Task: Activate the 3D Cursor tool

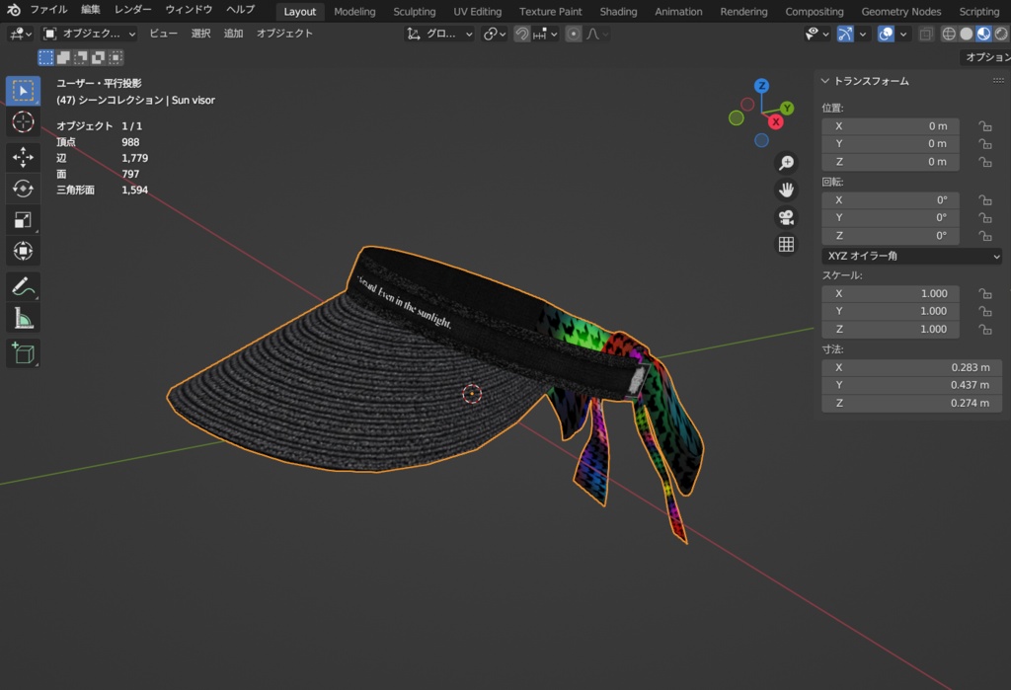Action: pos(24,121)
